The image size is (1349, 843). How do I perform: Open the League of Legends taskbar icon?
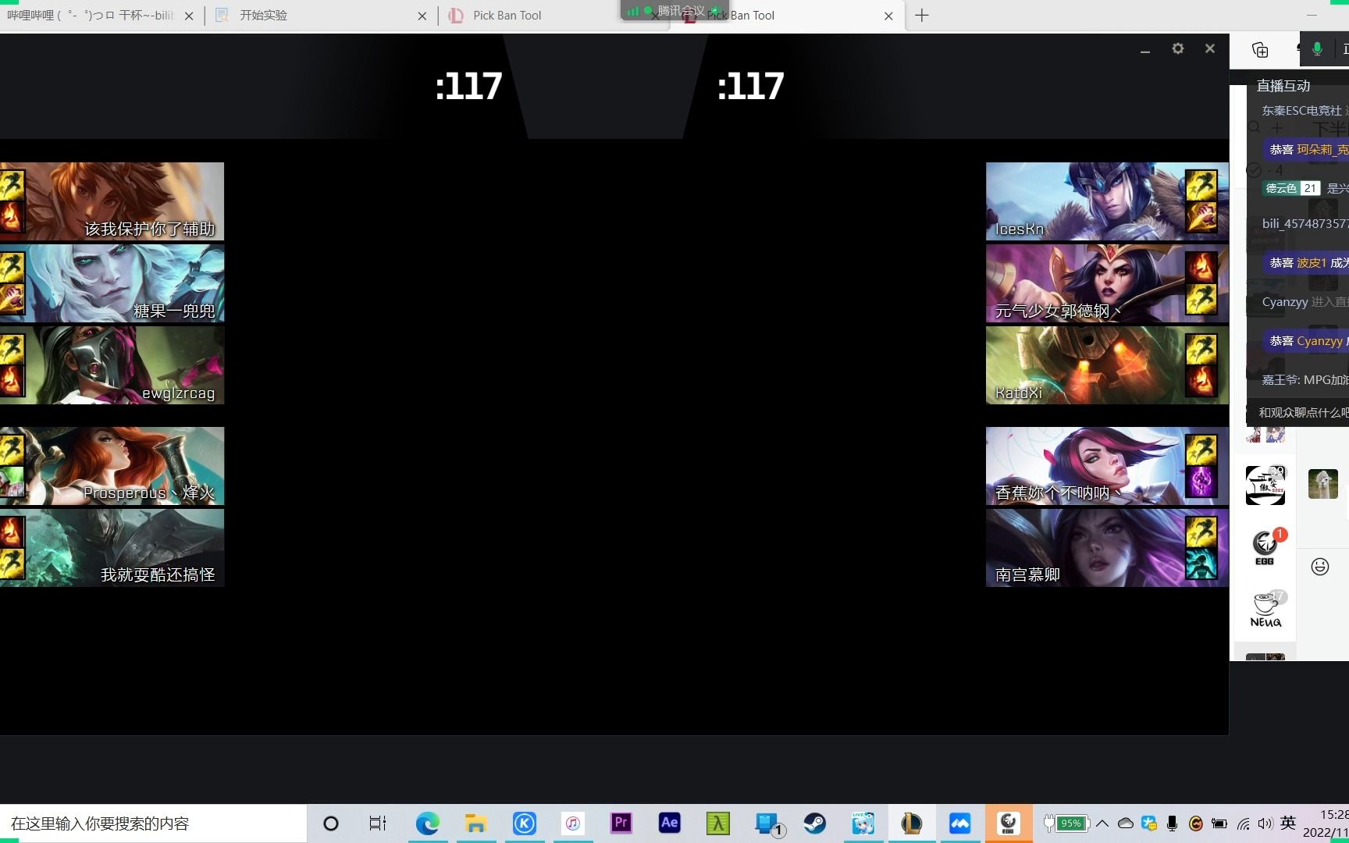click(912, 823)
